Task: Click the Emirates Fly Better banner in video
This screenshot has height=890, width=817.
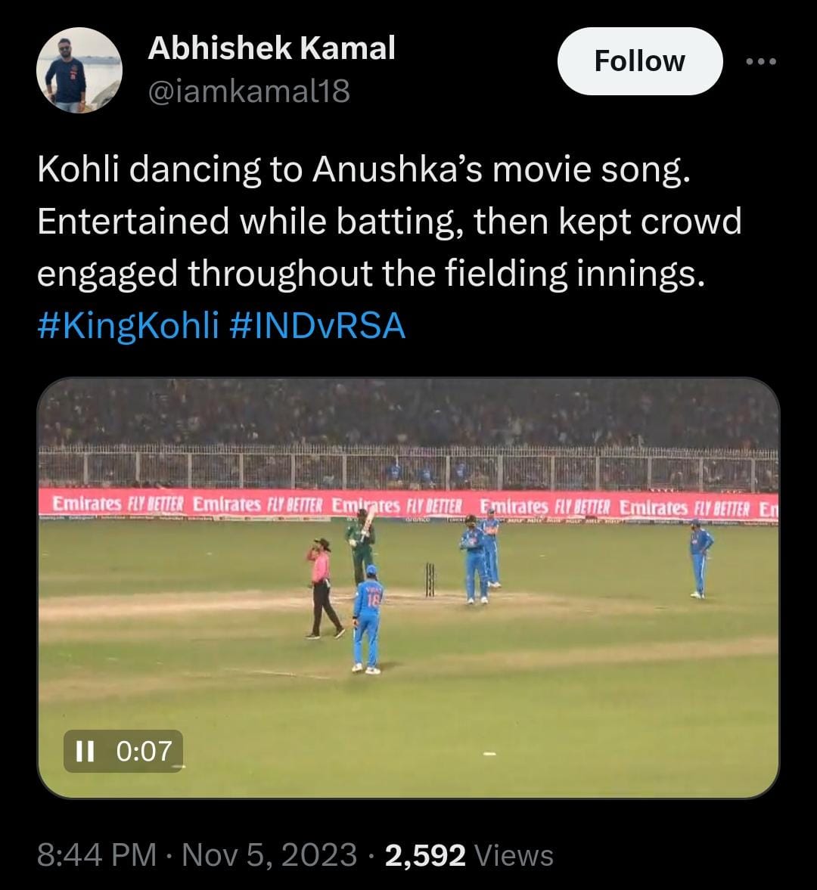Action: click(408, 504)
